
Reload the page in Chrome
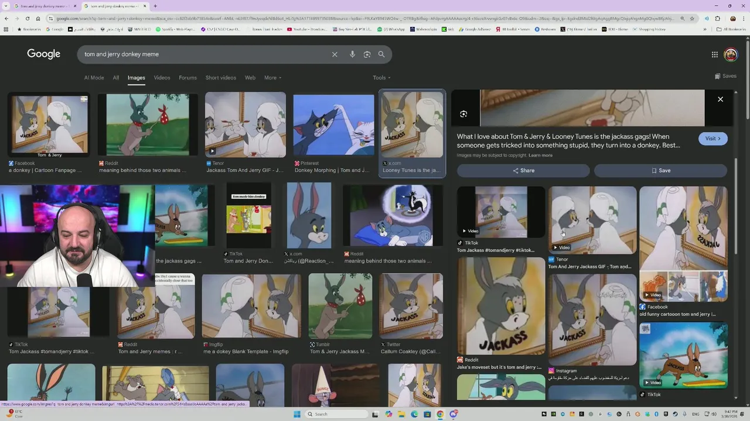coord(28,19)
